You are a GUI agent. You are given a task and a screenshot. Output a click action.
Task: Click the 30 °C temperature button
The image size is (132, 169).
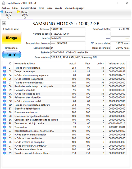pyautogui.click(x=12, y=55)
